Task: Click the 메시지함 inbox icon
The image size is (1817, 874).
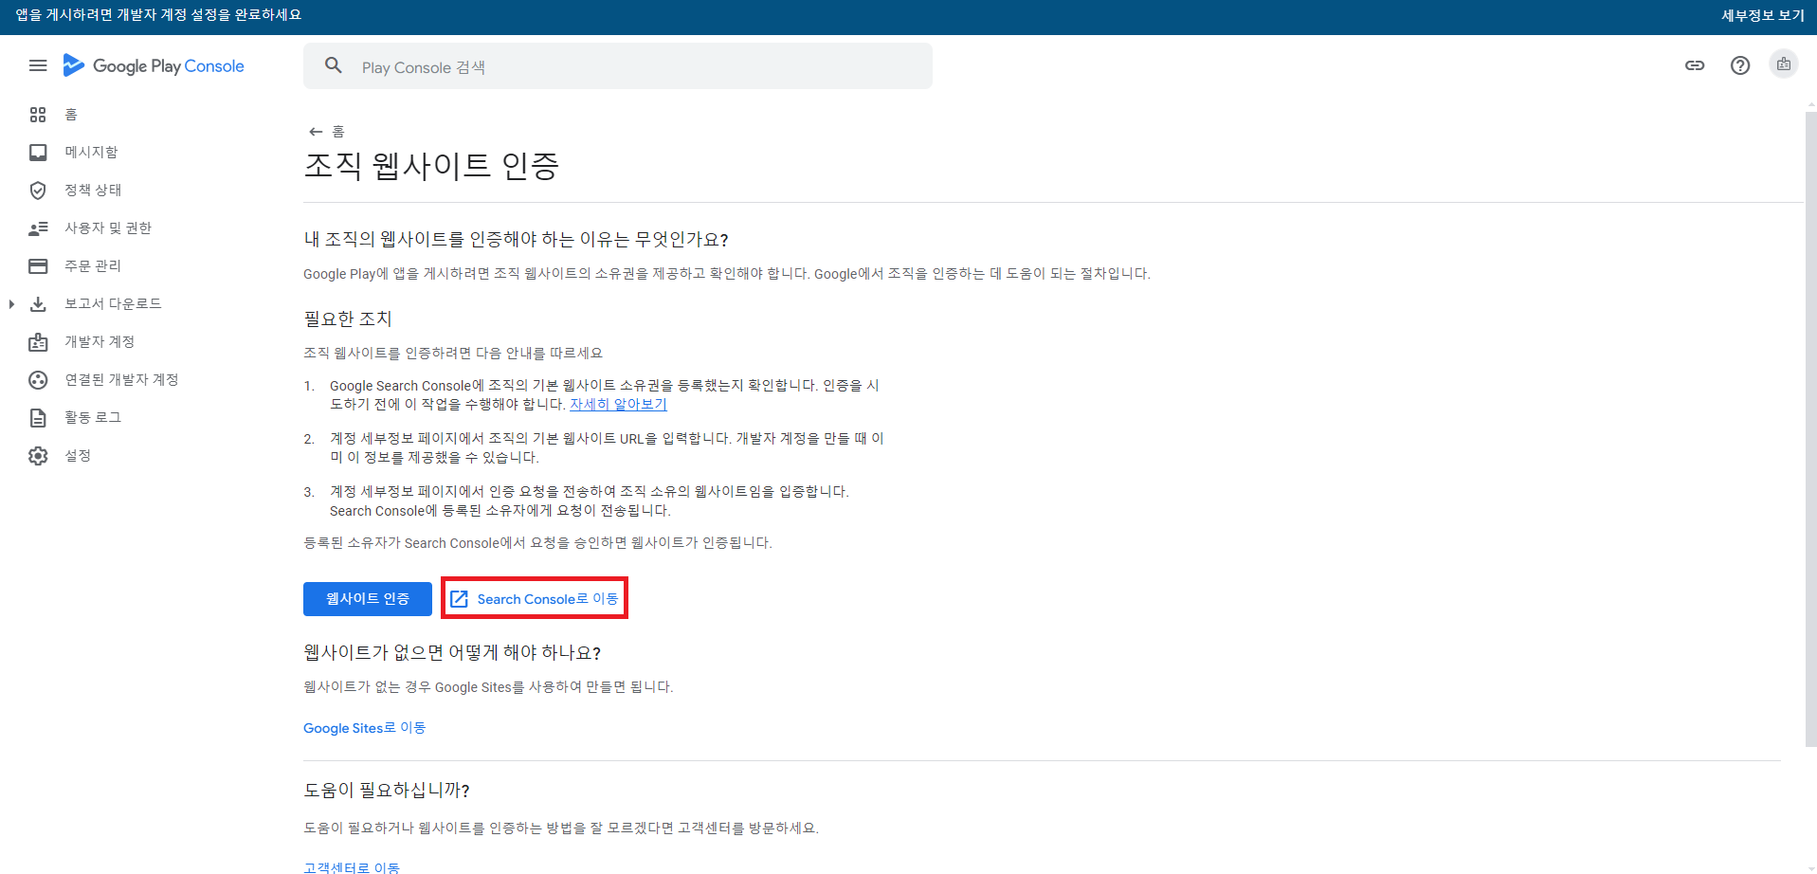Action: tap(38, 153)
